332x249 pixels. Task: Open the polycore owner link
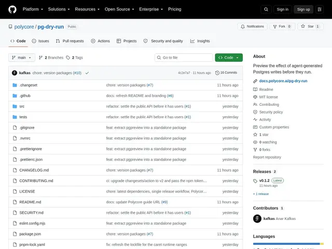tap(24, 27)
